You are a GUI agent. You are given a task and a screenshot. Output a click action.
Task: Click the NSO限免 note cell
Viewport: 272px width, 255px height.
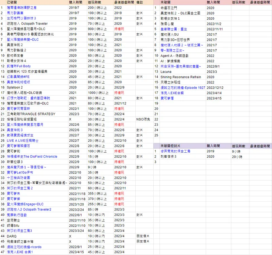pos(142,119)
